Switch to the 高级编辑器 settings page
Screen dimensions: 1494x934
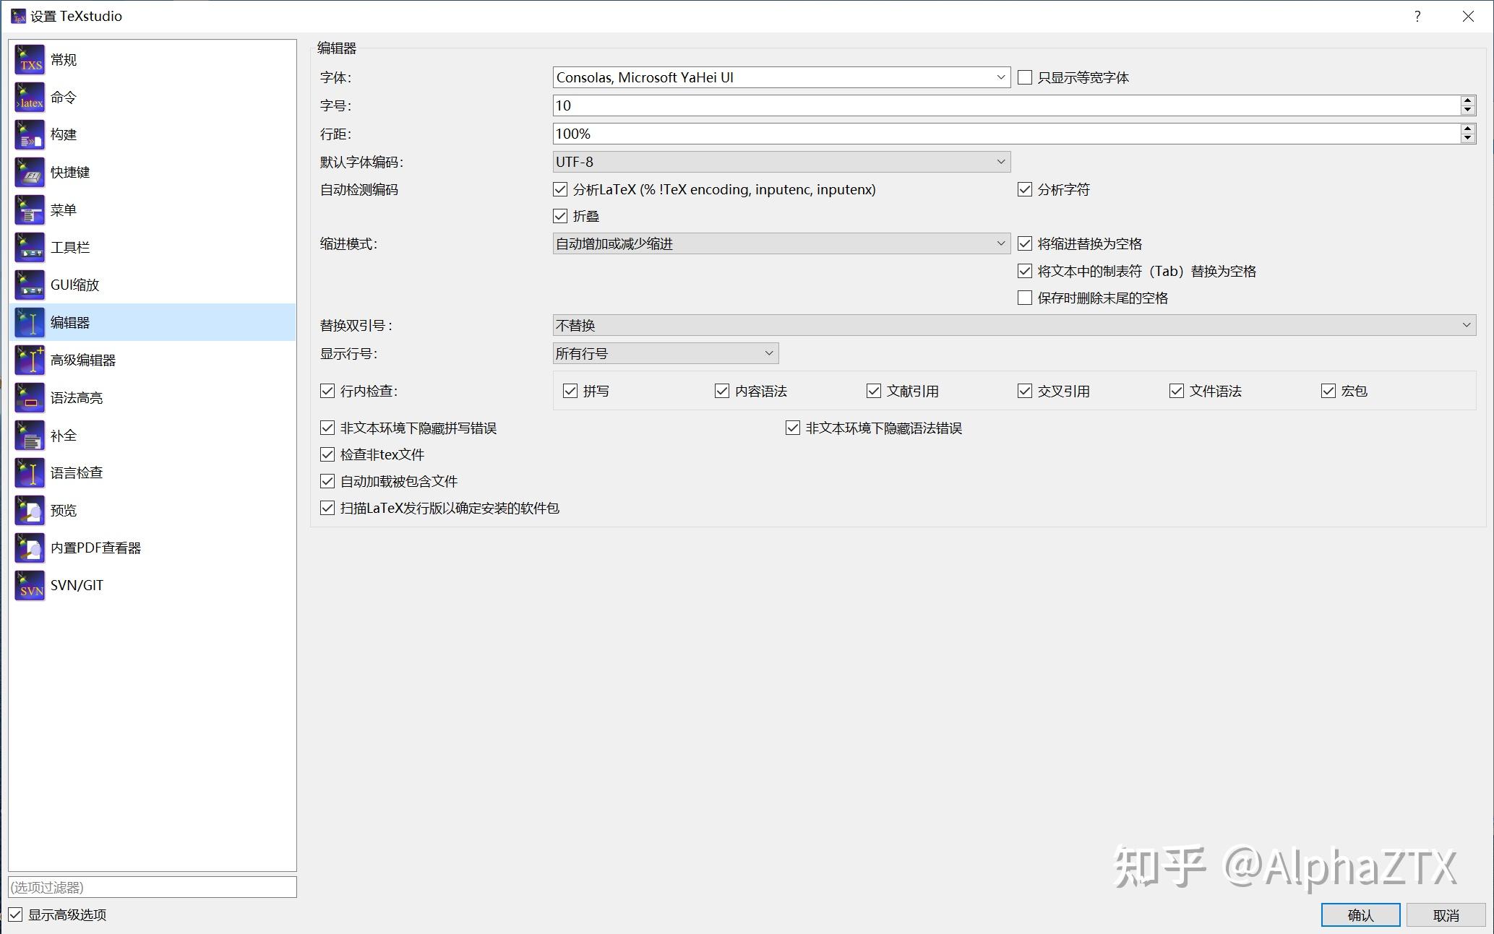[x=83, y=360]
